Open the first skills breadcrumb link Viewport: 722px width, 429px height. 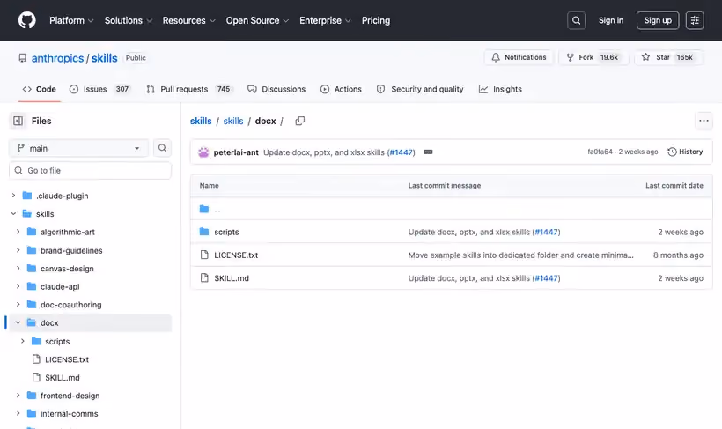pyautogui.click(x=201, y=121)
